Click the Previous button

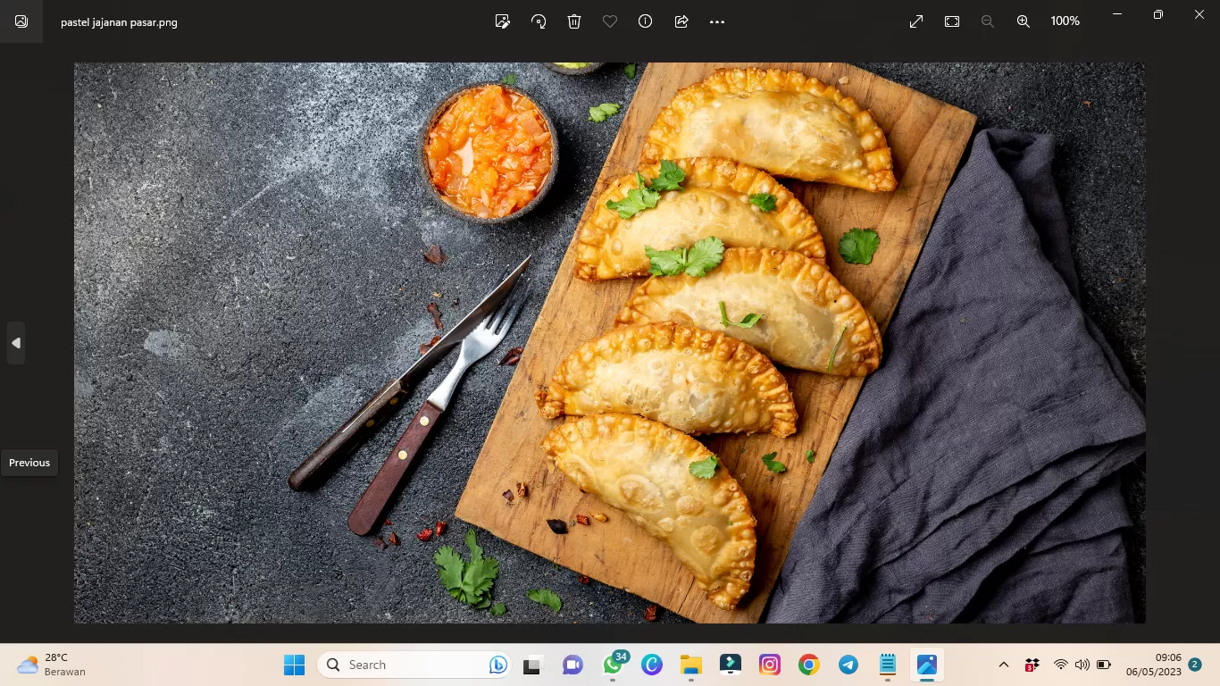[29, 463]
